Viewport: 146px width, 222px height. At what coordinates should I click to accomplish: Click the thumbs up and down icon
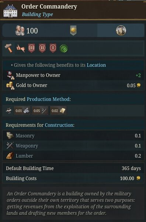(x=21, y=48)
